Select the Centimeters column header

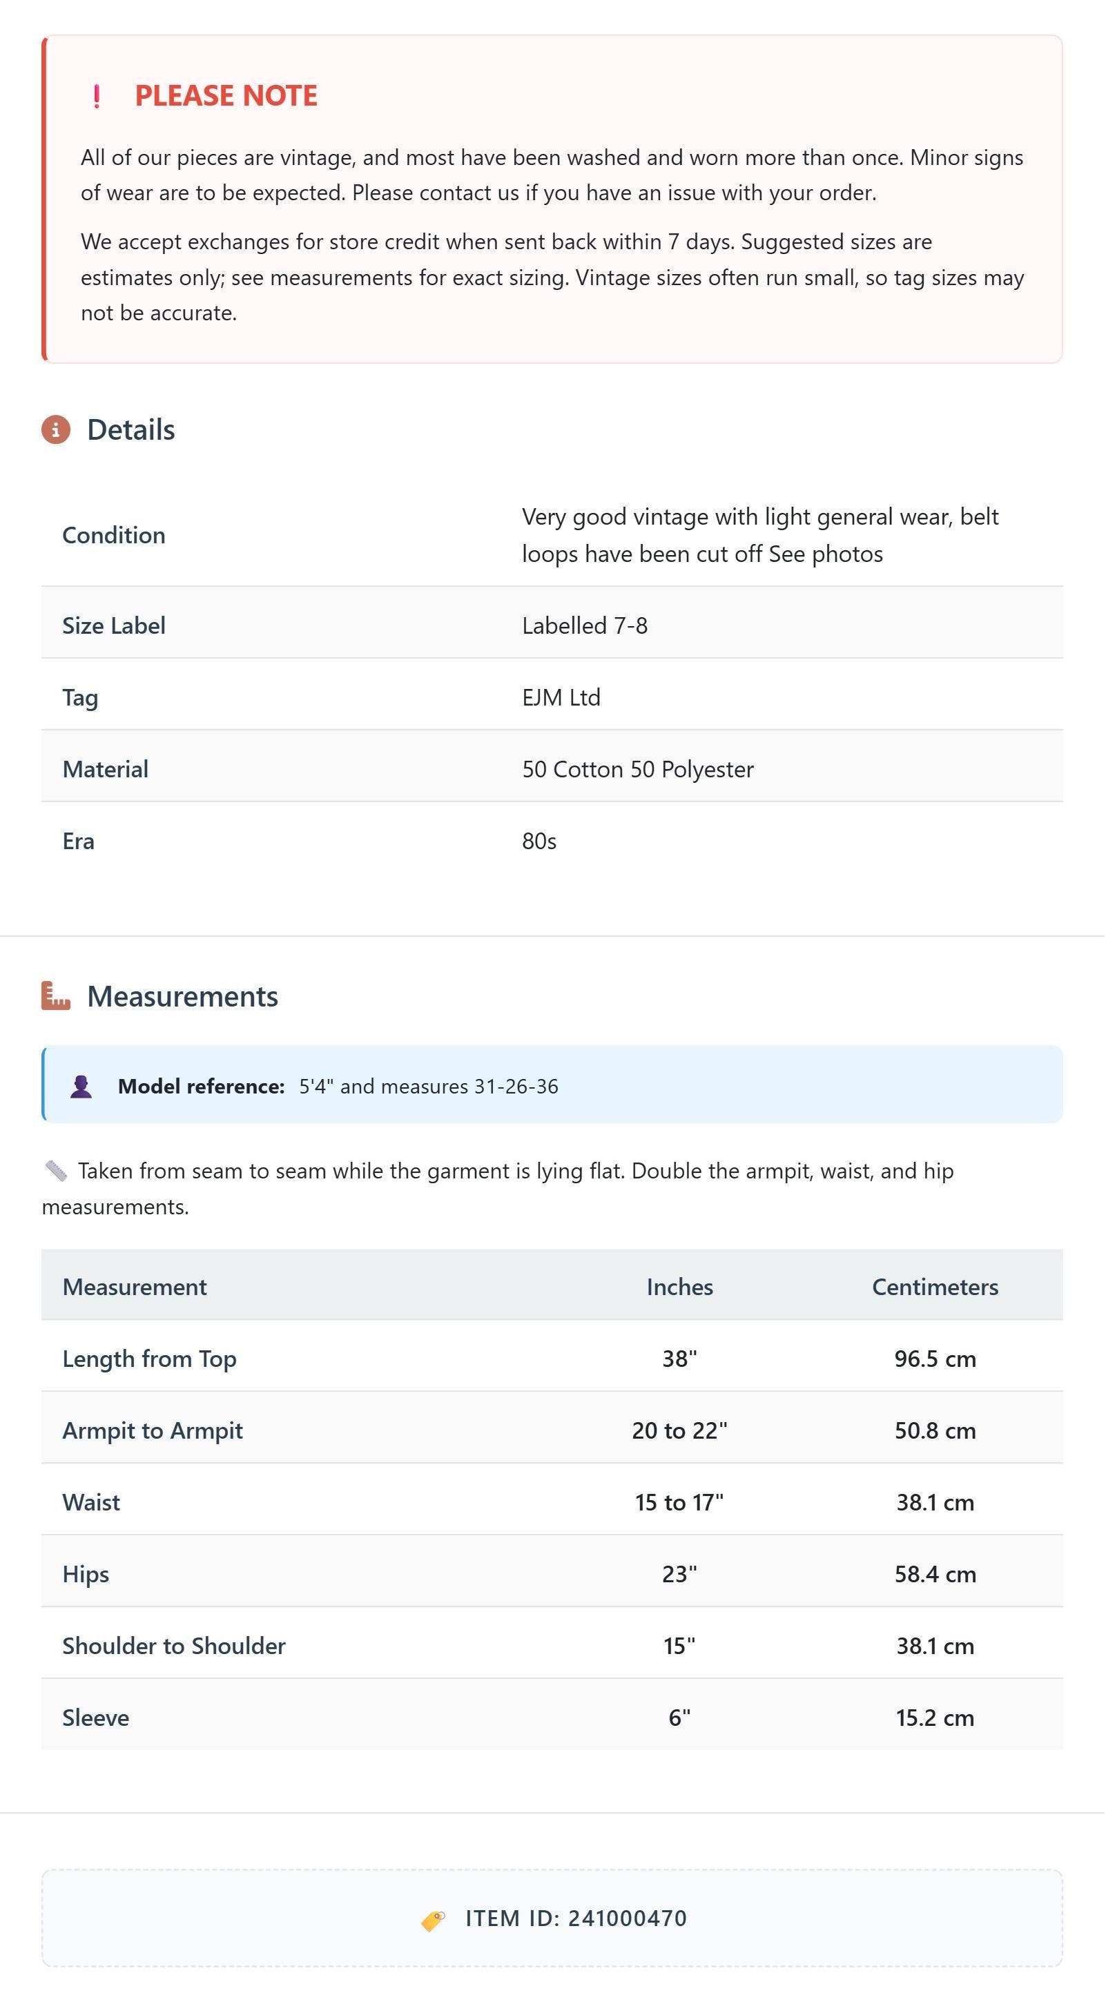[935, 1287]
